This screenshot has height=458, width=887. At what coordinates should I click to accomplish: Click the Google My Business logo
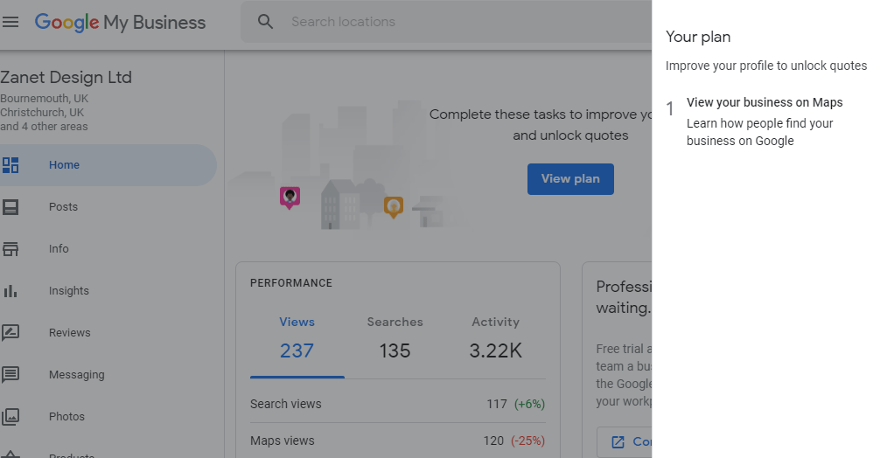point(121,22)
